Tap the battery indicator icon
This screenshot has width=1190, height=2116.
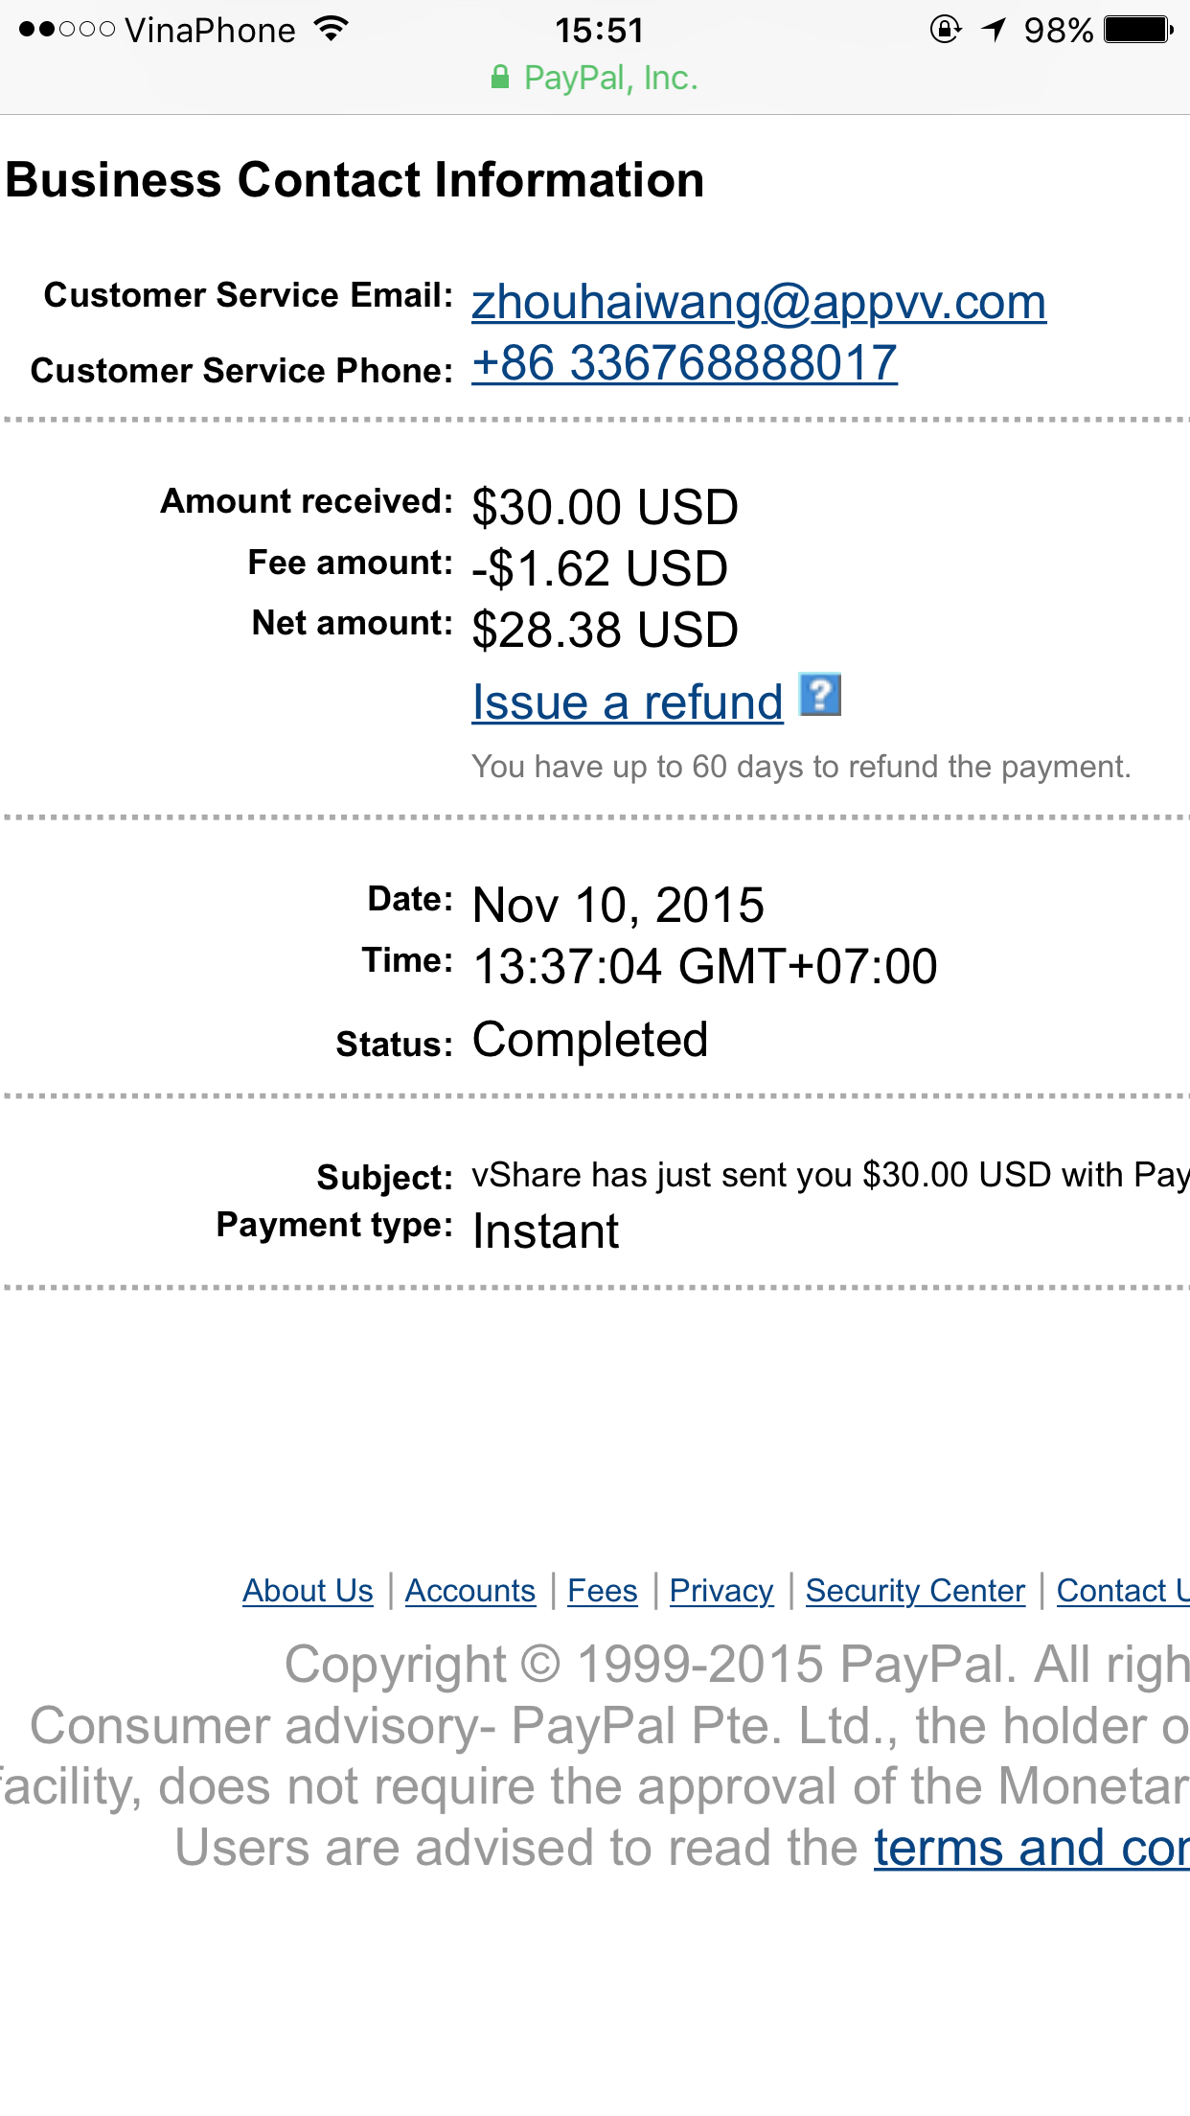click(1138, 30)
